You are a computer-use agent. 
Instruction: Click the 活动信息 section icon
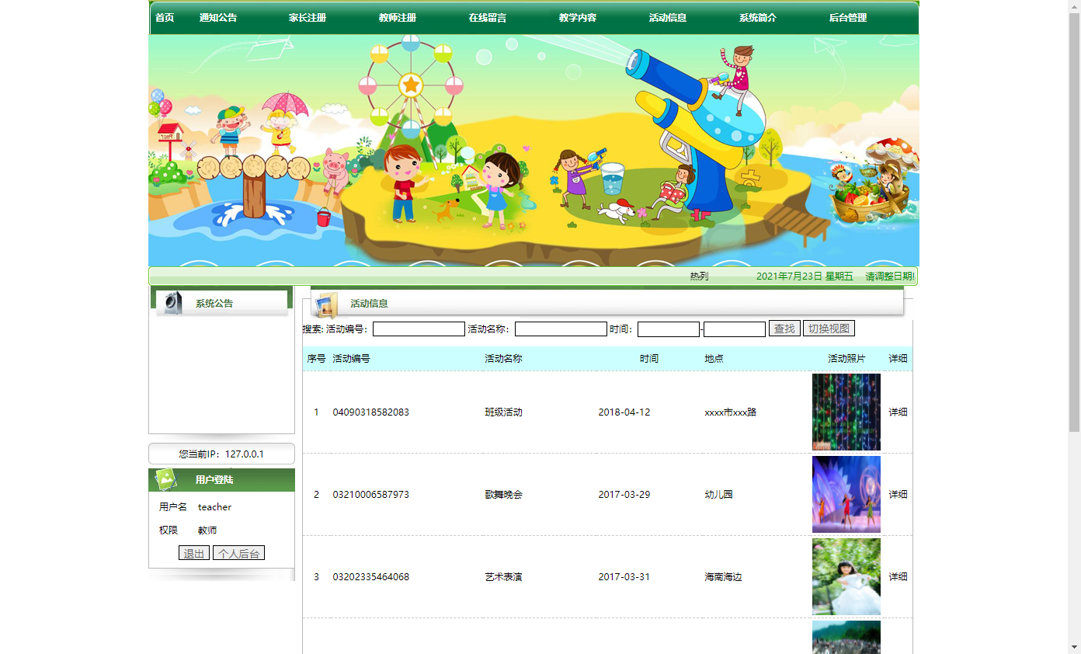point(327,304)
